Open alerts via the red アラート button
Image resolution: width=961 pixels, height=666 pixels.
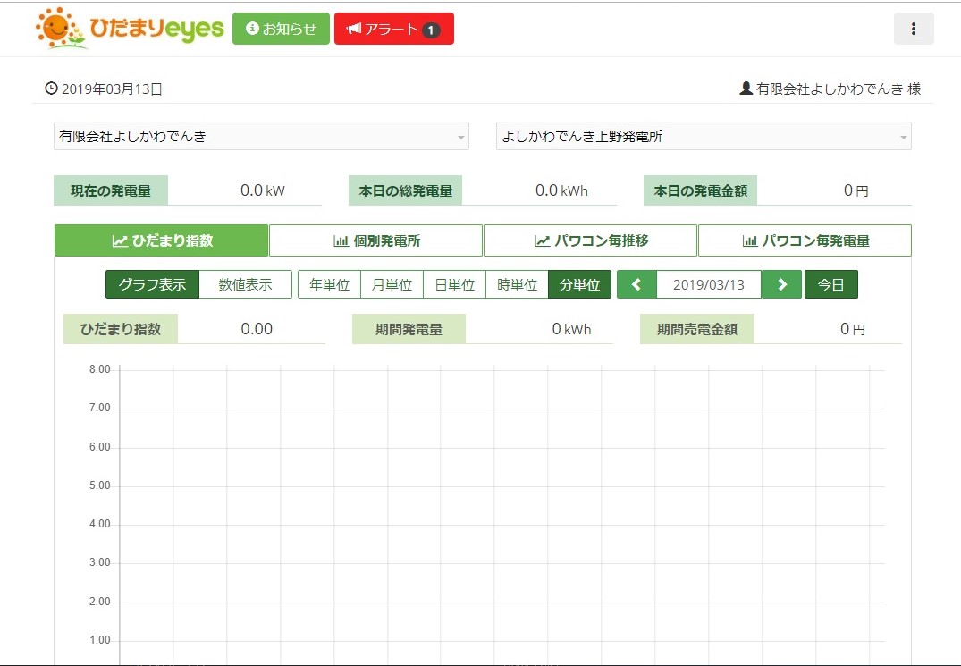[x=393, y=29]
